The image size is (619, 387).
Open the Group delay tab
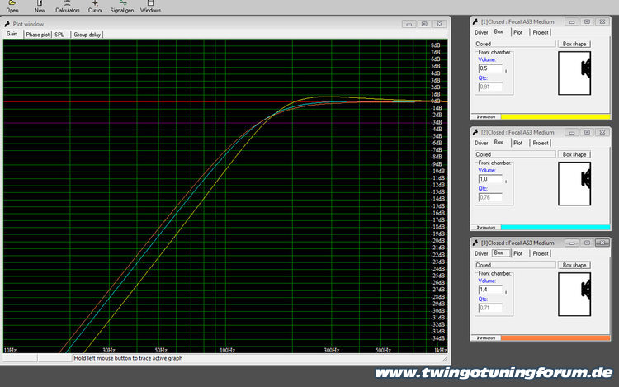pos(87,35)
